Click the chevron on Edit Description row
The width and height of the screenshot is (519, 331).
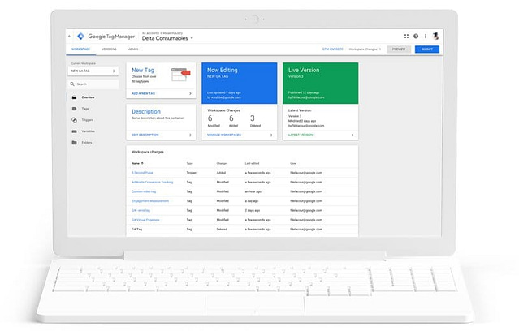[x=190, y=135]
